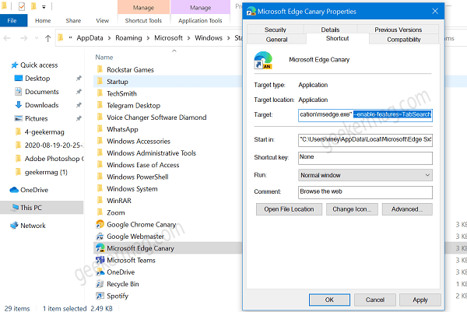Open the Application Tools ribbon tab

tap(200, 20)
